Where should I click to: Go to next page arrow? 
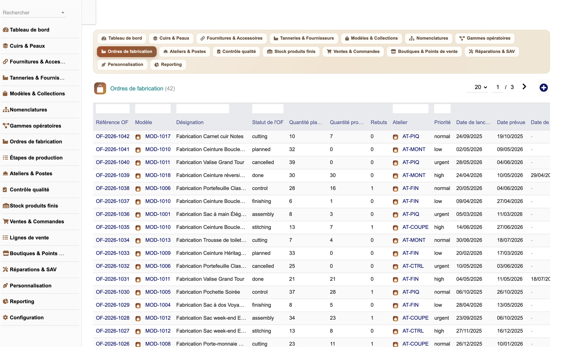pyautogui.click(x=524, y=87)
